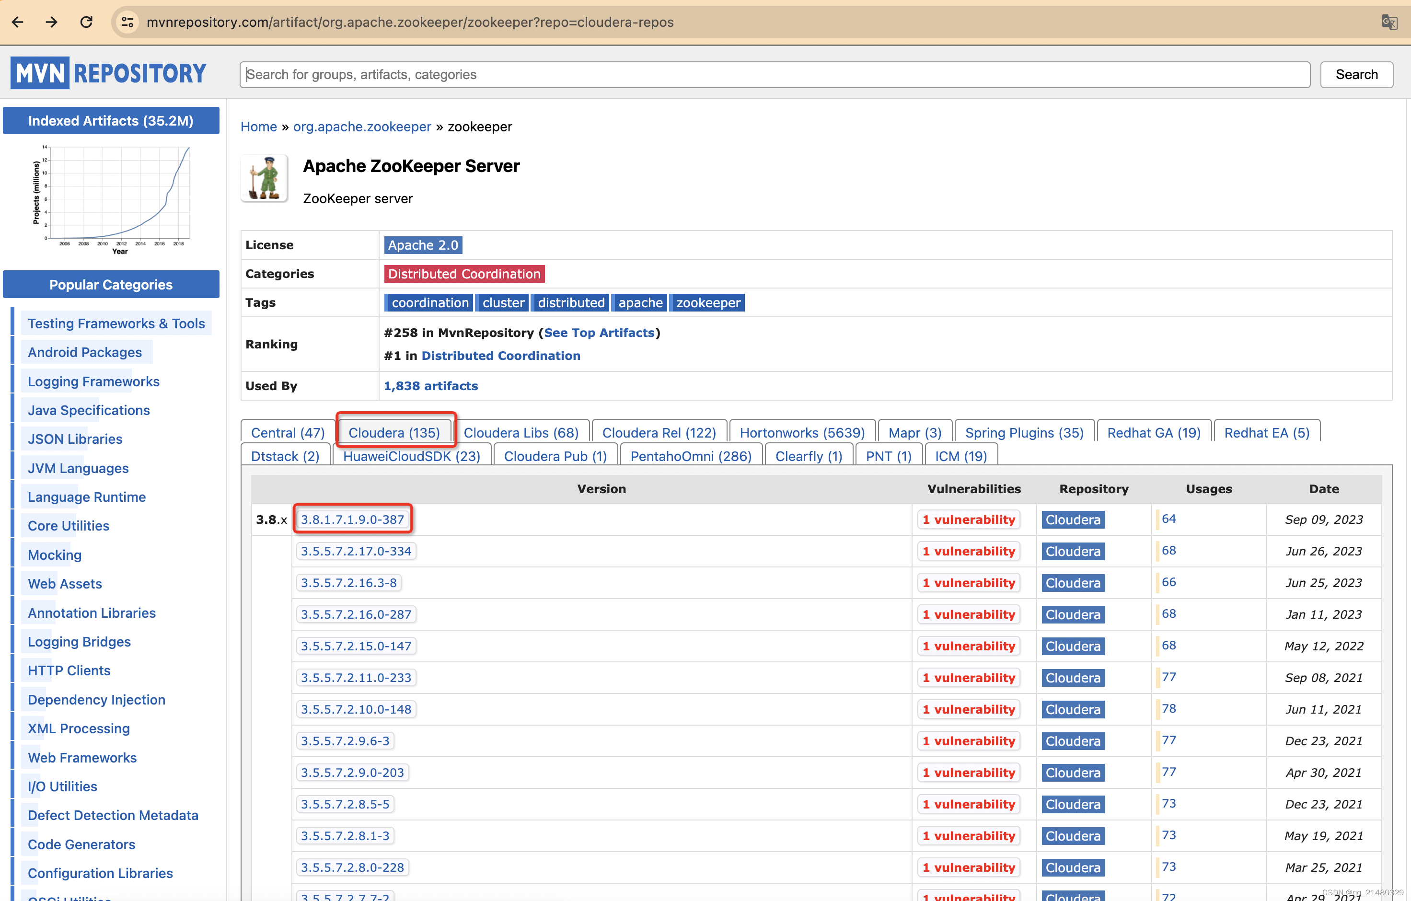Open version 3.5.5.7.2.10.0-148

coord(356,709)
